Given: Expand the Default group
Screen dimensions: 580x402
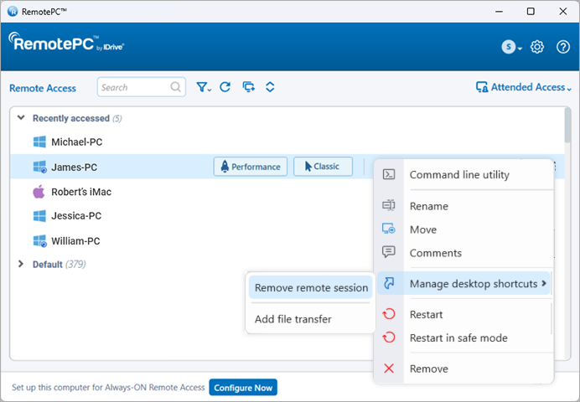Looking at the screenshot, I should (21, 264).
